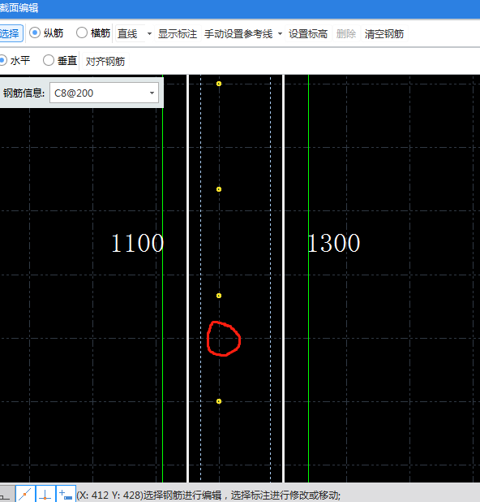Open the 钢筋信息 C8@200 combo box
The width and height of the screenshot is (480, 502).
pos(104,93)
